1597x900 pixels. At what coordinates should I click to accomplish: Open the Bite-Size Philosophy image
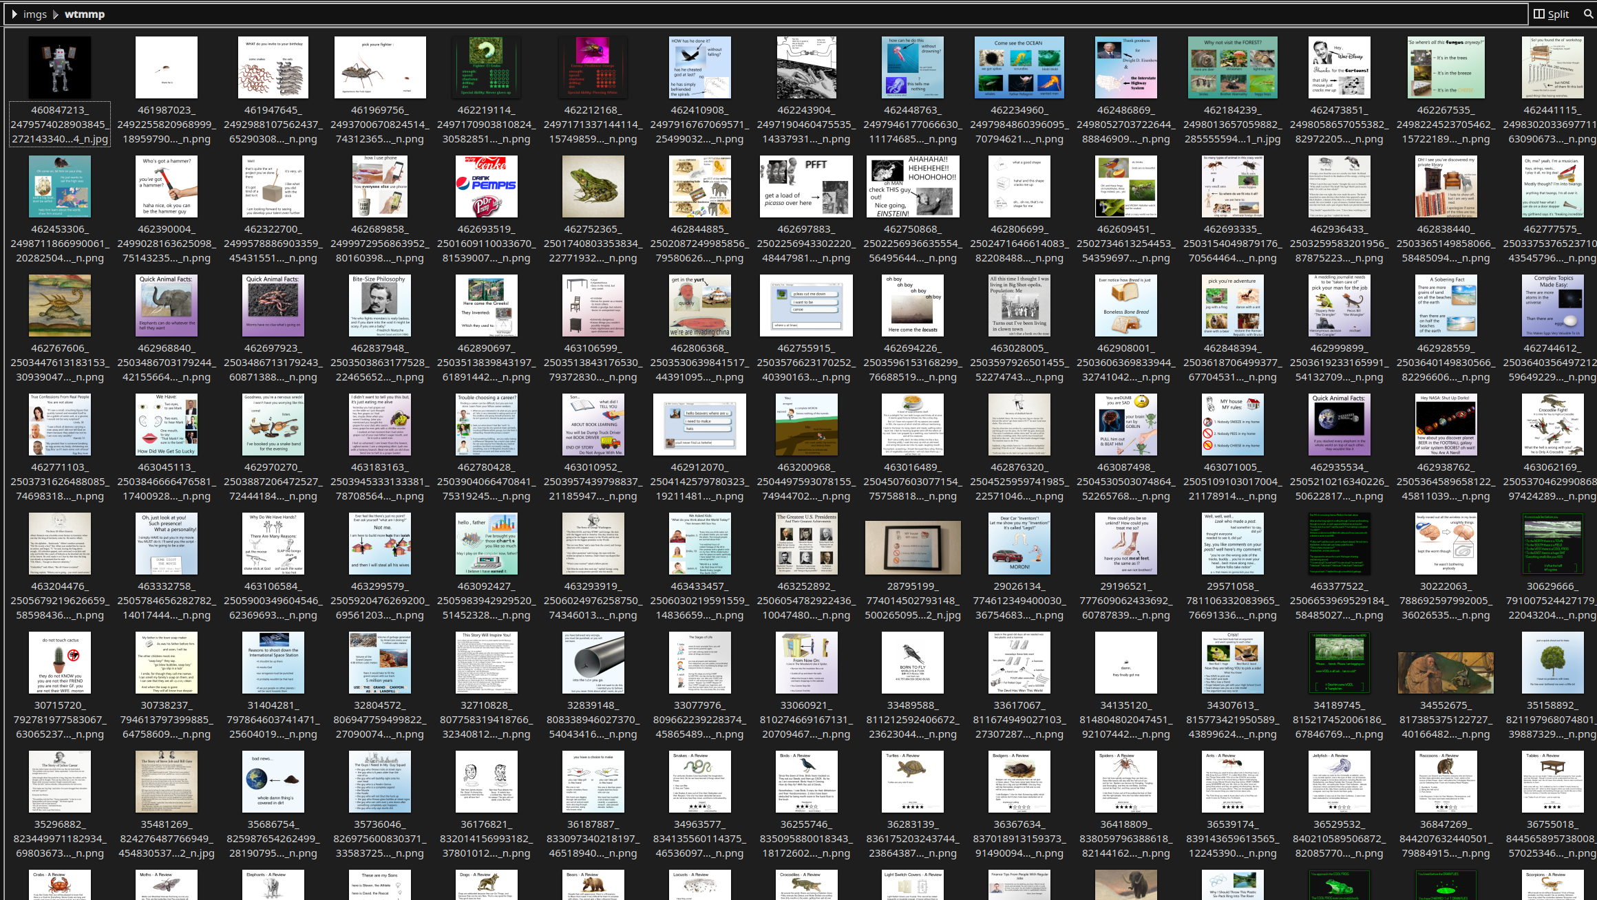pyautogui.click(x=380, y=306)
